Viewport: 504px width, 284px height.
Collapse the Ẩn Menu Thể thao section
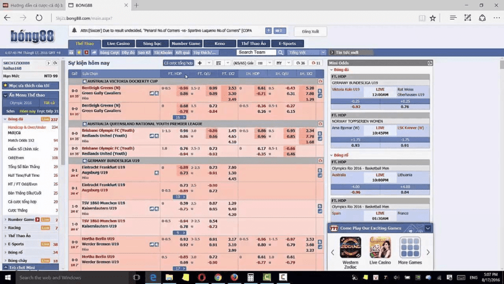pyautogui.click(x=6, y=95)
